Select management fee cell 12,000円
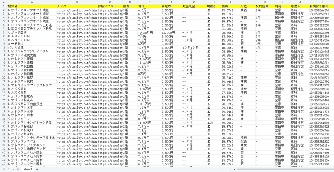Viewport: 334px width, 172px height. pyautogui.click(x=172, y=33)
